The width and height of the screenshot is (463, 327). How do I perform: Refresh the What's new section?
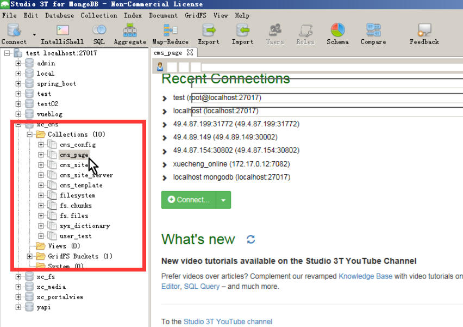point(251,239)
